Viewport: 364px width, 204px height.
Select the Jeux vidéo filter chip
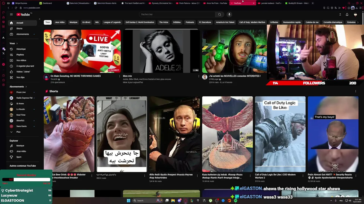60,22
